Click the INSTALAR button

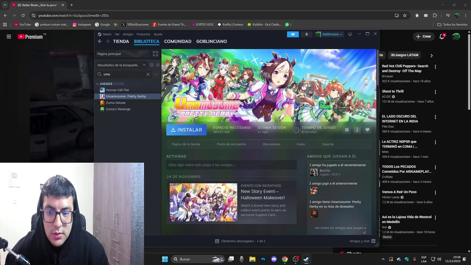(186, 130)
